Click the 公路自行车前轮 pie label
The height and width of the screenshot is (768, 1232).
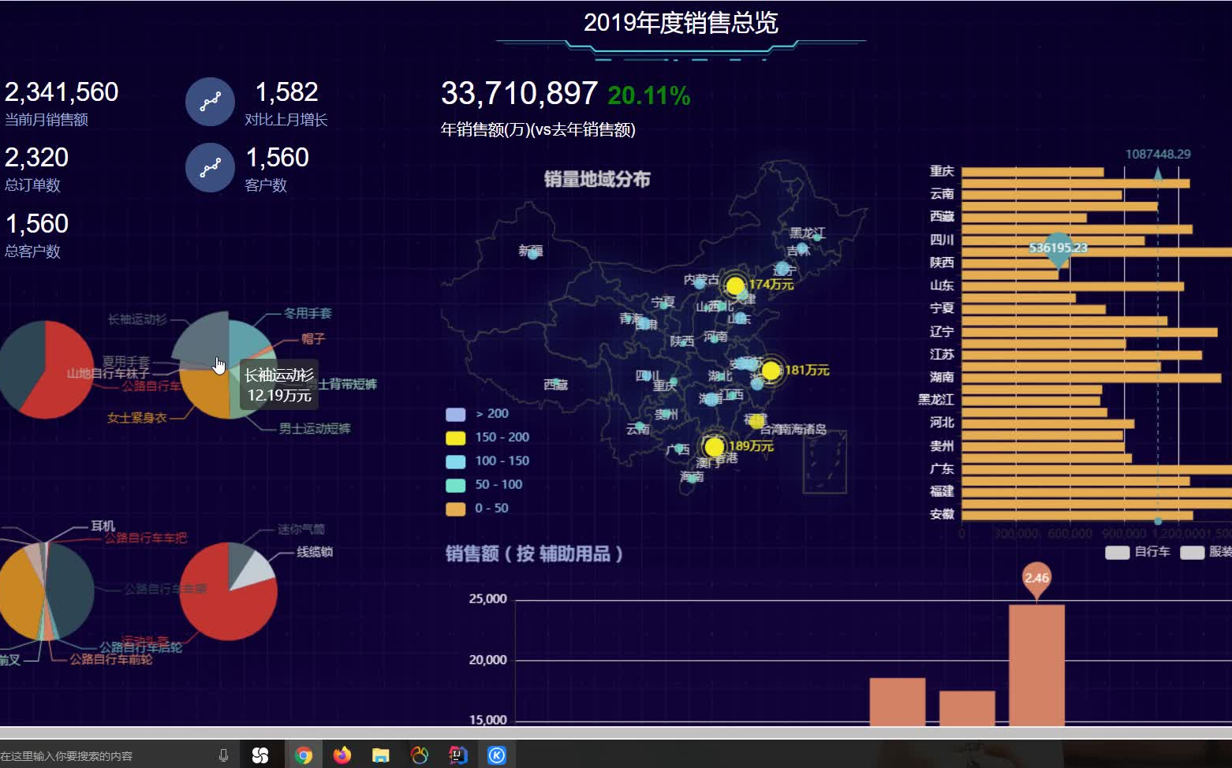click(x=111, y=659)
